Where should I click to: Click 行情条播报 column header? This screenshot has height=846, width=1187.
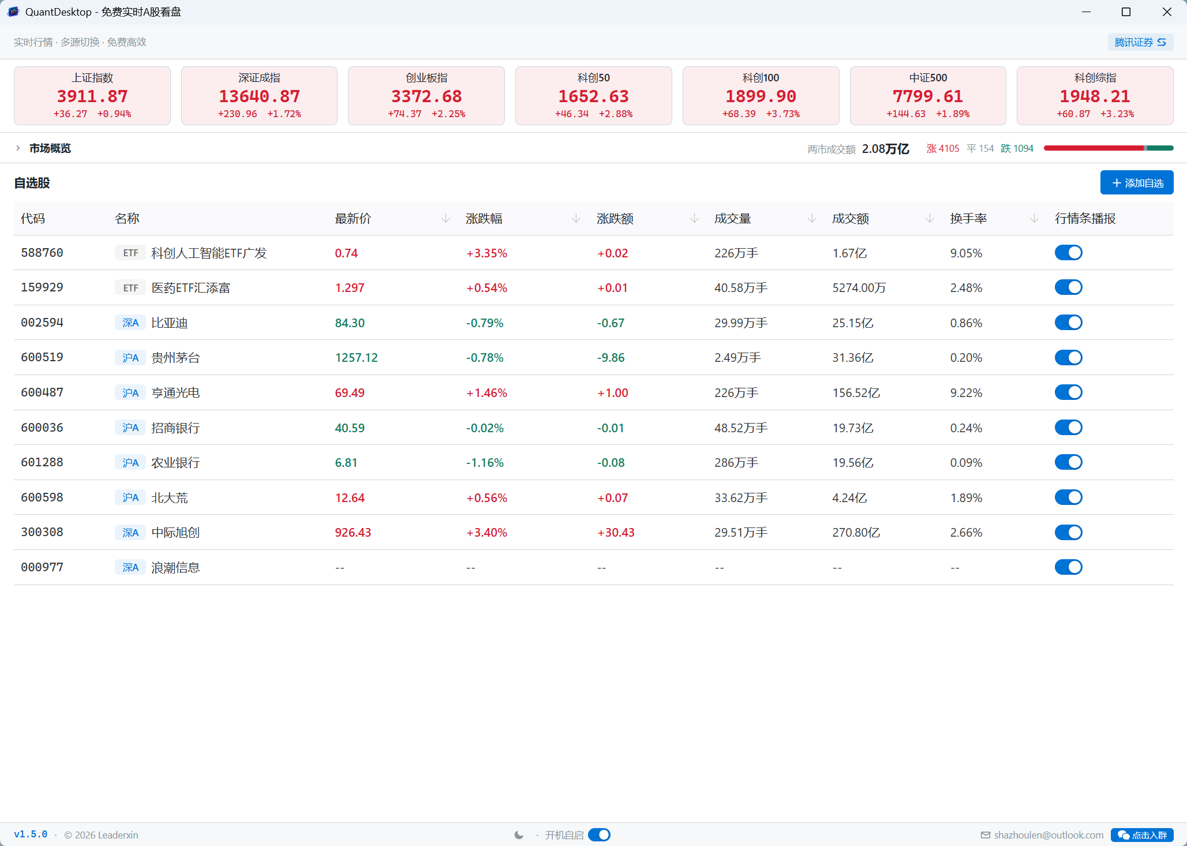tap(1085, 219)
